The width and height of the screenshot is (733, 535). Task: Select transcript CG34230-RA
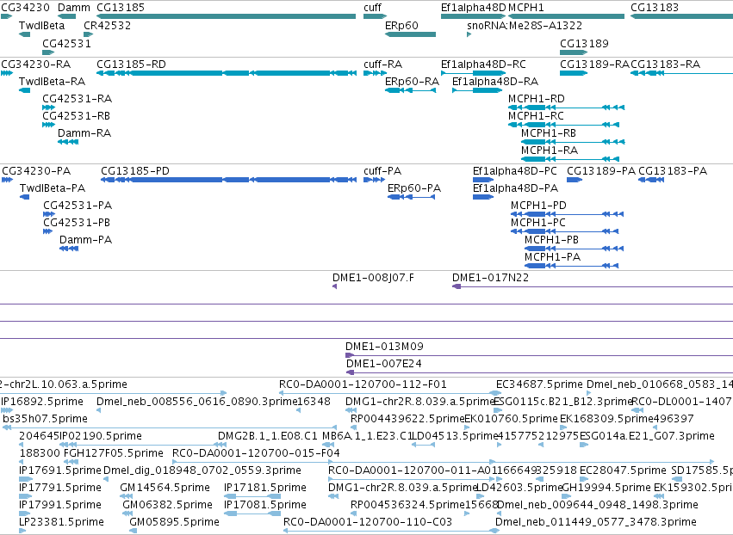pos(36,65)
